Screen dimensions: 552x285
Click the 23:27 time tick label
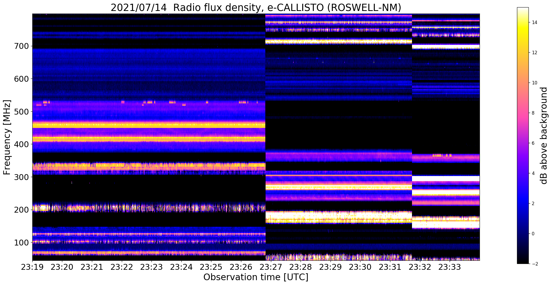coord(271,267)
